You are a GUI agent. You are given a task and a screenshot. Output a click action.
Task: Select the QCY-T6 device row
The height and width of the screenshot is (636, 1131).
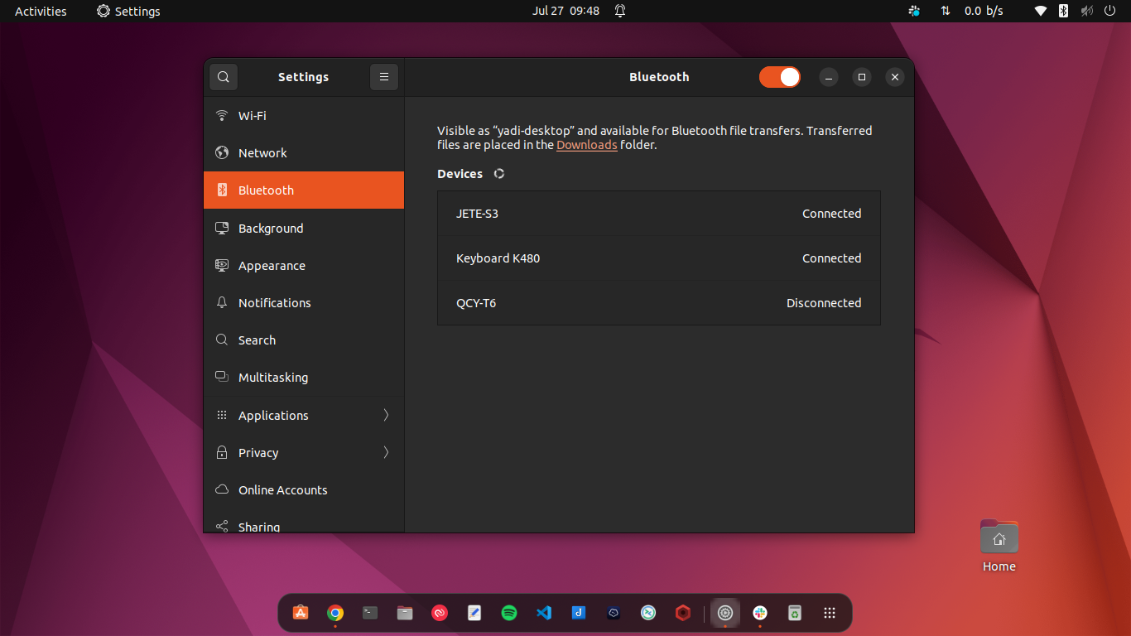[659, 303]
